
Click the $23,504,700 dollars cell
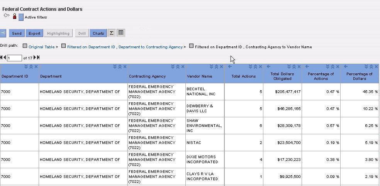[283, 142]
